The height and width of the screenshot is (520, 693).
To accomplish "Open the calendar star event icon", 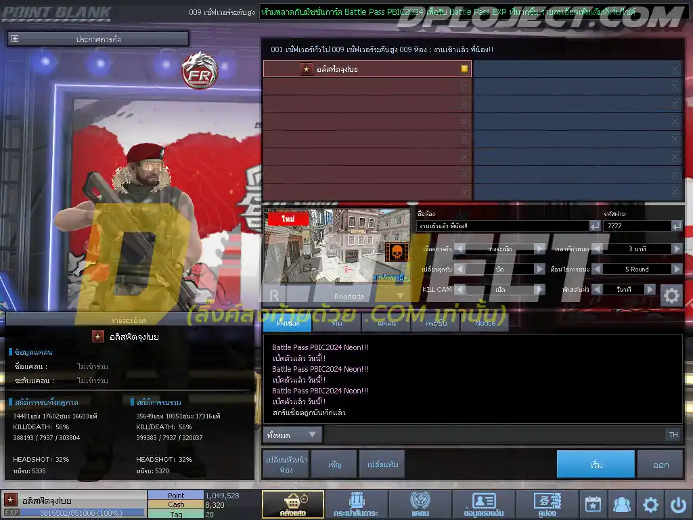I will pyautogui.click(x=593, y=504).
